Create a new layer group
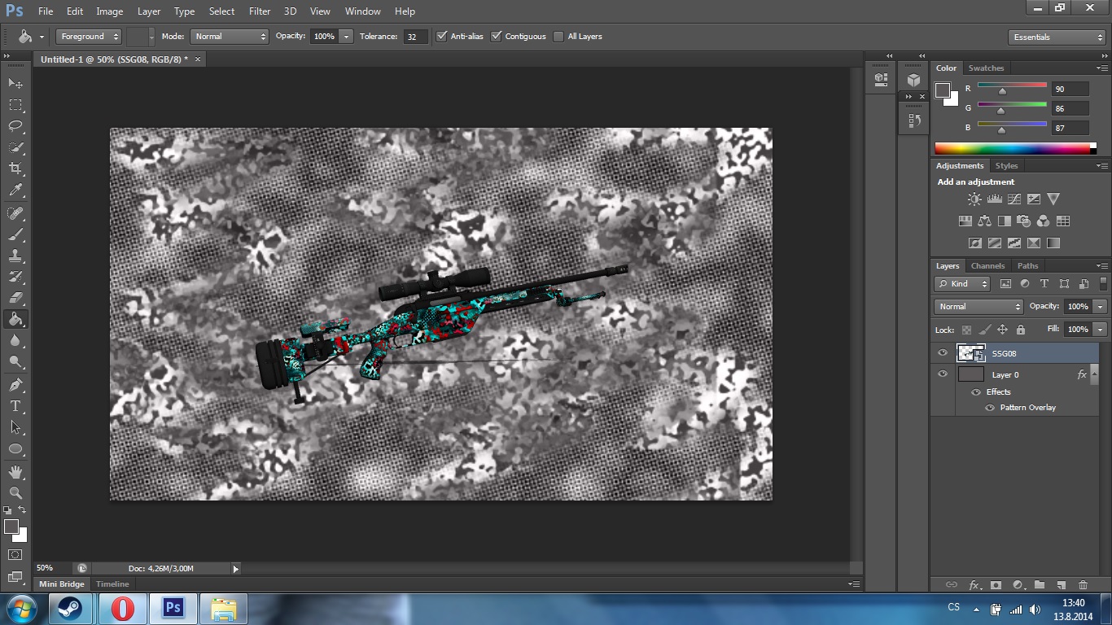This screenshot has width=1112, height=625. (x=1039, y=584)
